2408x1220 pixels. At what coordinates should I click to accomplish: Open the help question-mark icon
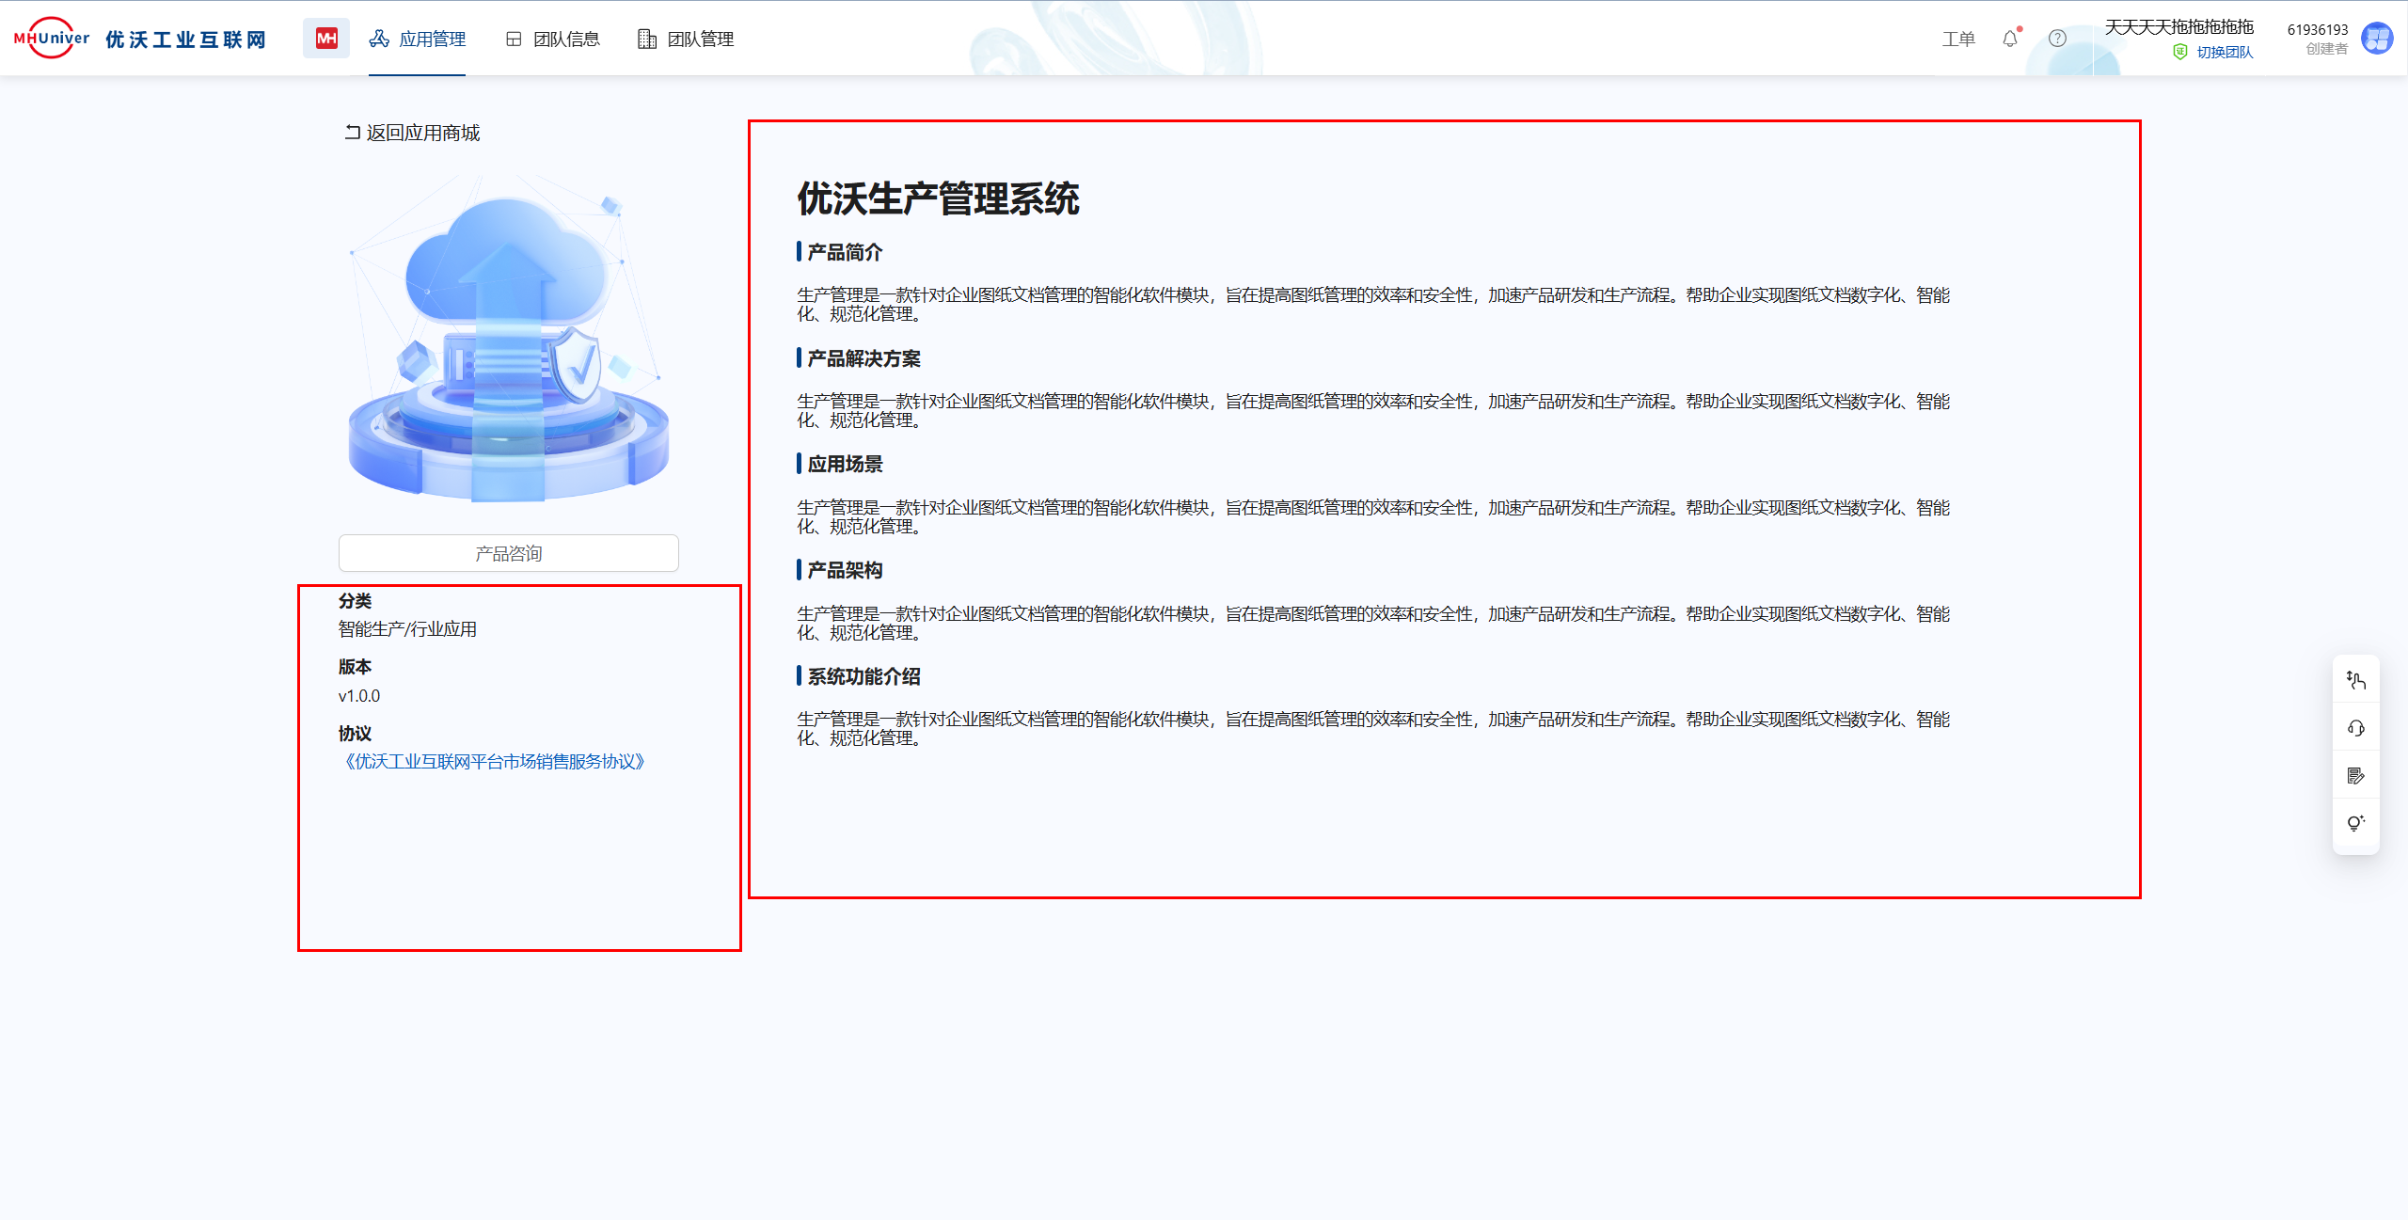pyautogui.click(x=2057, y=39)
